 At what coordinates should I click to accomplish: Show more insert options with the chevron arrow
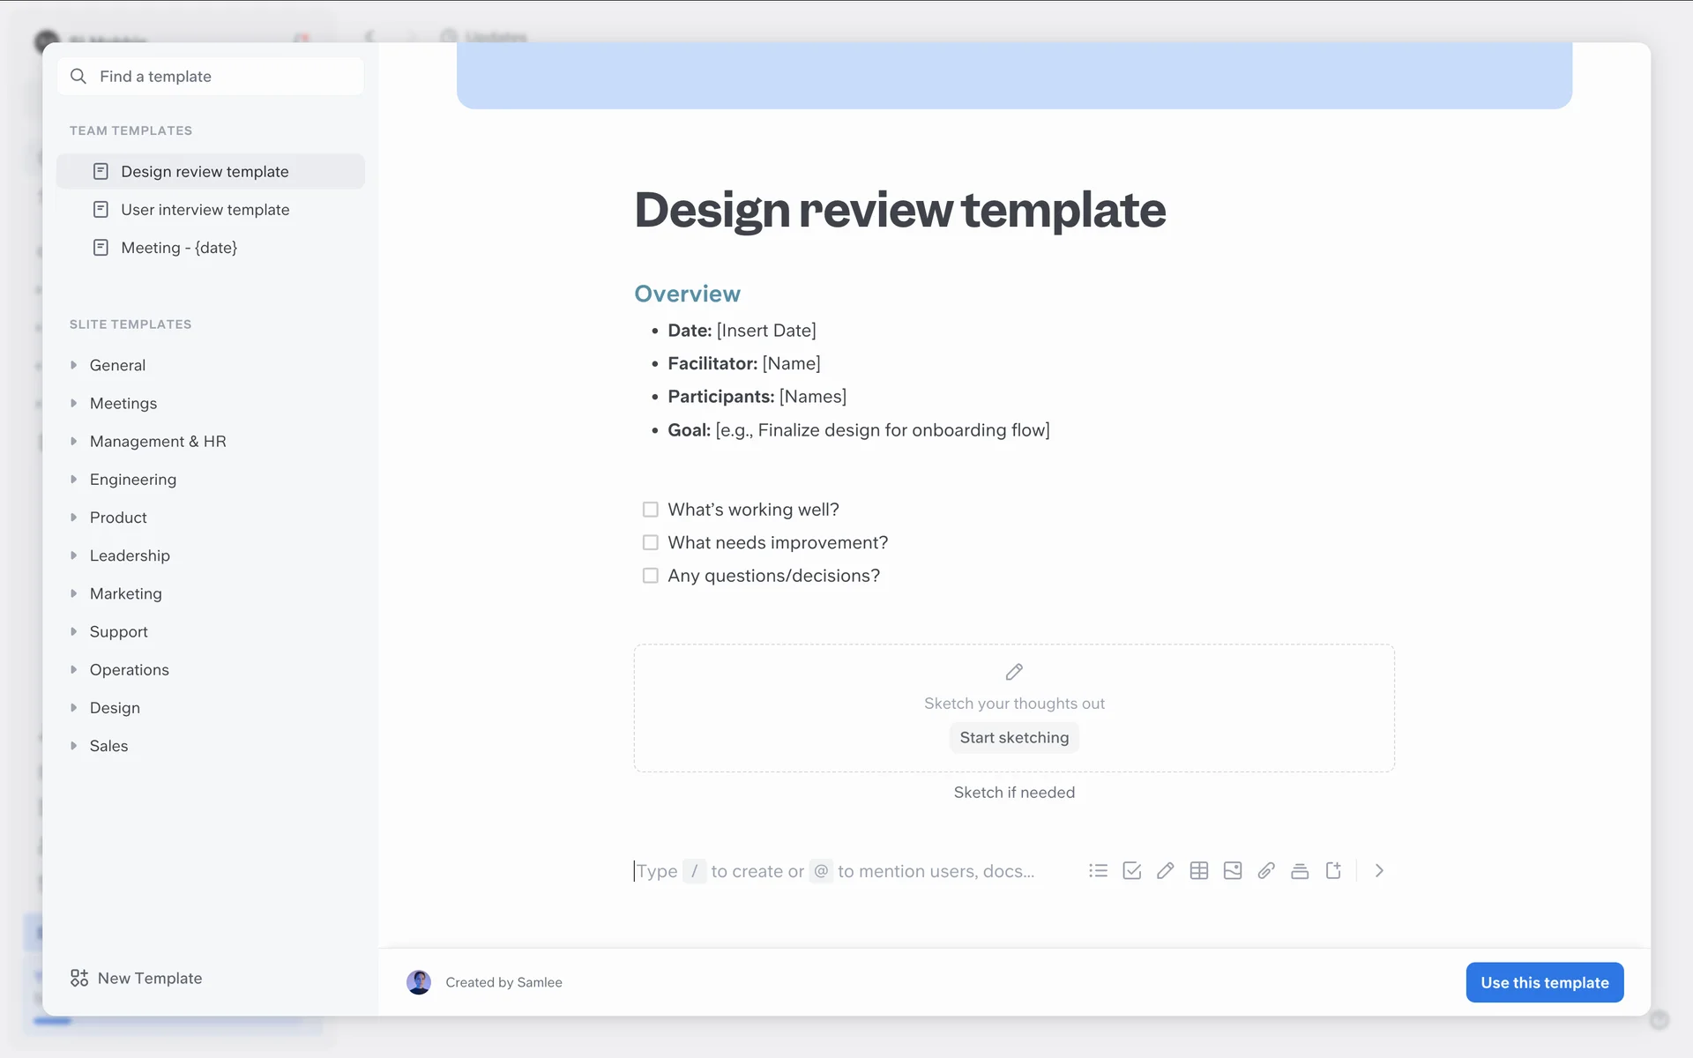[1379, 871]
